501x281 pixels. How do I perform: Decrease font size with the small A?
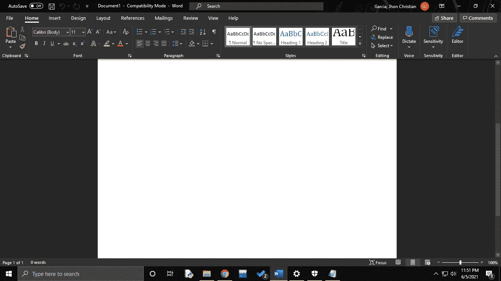coord(98,32)
